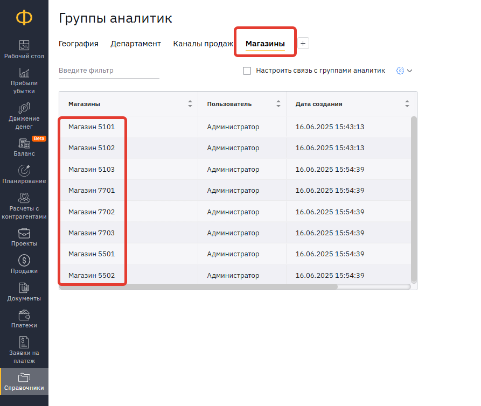Open Заявки на платеж section
This screenshot has height=406, width=481.
24,350
